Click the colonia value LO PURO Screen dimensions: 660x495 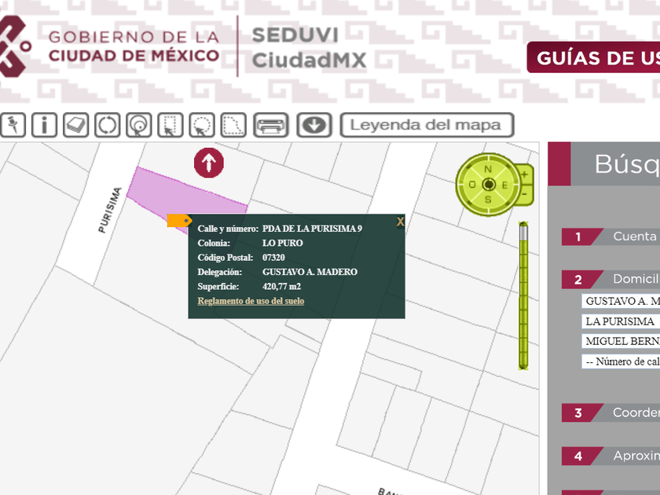click(x=282, y=243)
